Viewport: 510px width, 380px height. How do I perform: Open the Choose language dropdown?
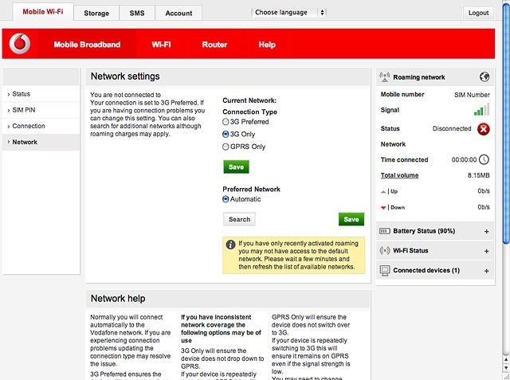288,13
